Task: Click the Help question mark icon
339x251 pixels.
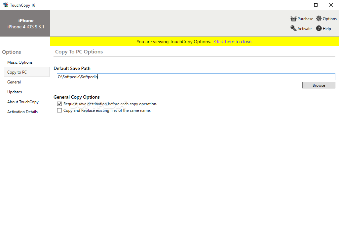Action: [319, 28]
